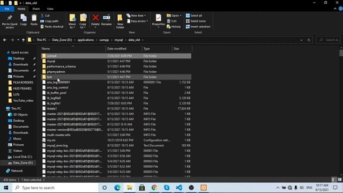This screenshot has height=193, width=343.
Task: Switch to the Home ribbon tab
Action: coord(21,9)
